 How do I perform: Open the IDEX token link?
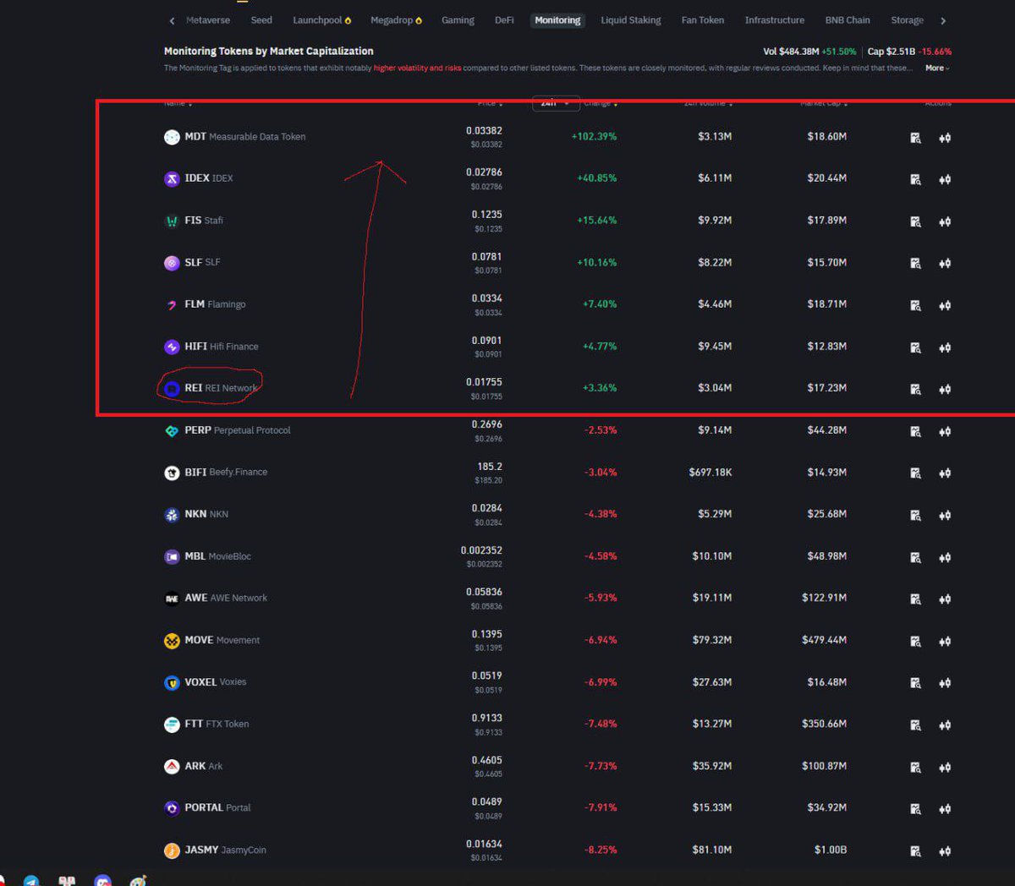click(x=209, y=178)
